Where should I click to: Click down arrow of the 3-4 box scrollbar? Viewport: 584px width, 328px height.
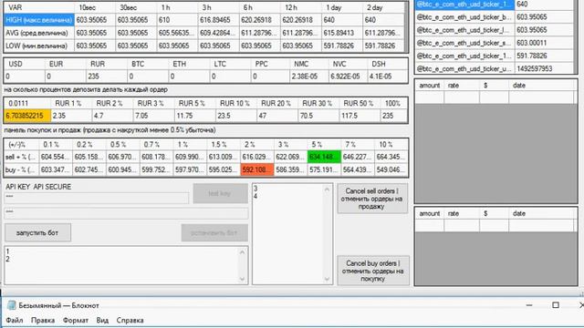(x=328, y=279)
